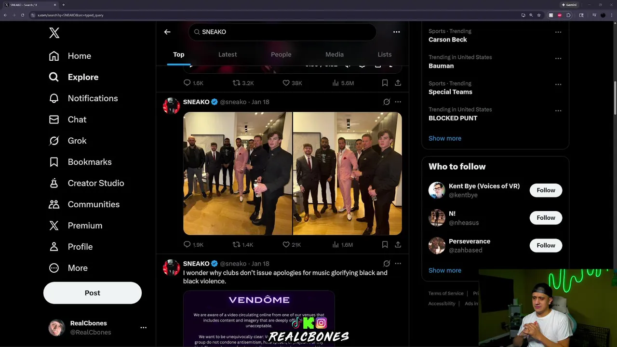Open Premium in sidebar

point(75,226)
